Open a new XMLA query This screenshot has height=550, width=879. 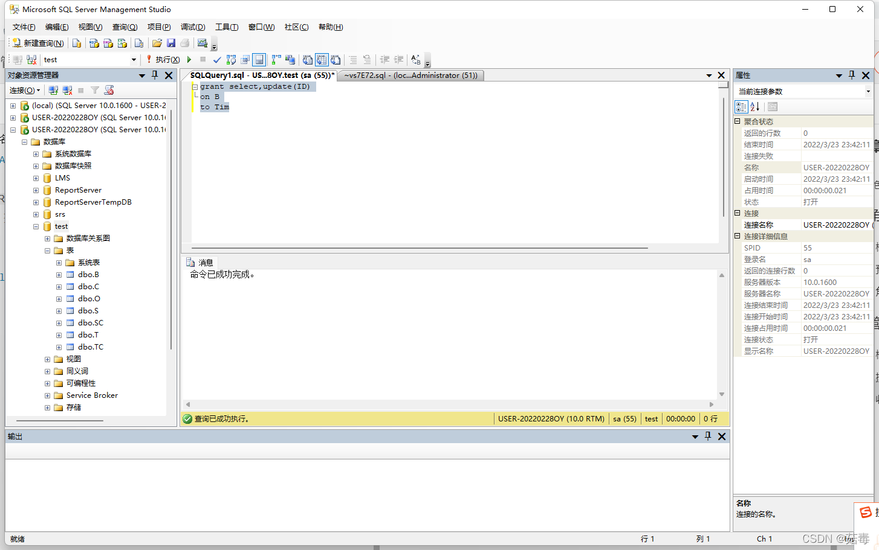coord(122,43)
